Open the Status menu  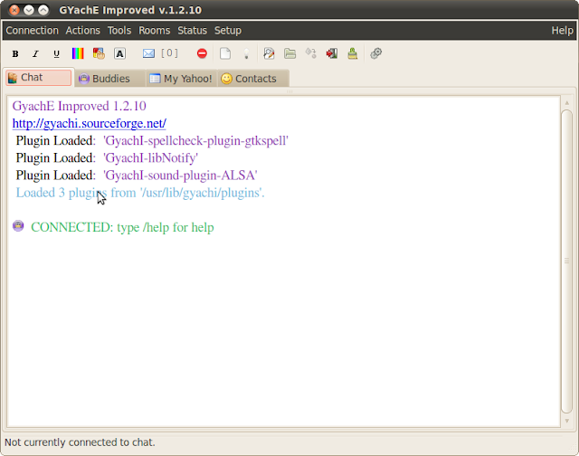(192, 30)
